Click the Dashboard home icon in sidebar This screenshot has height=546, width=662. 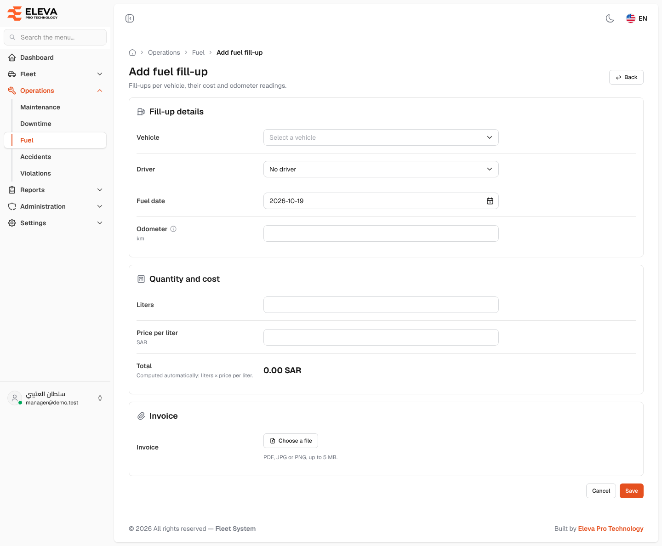coord(12,57)
